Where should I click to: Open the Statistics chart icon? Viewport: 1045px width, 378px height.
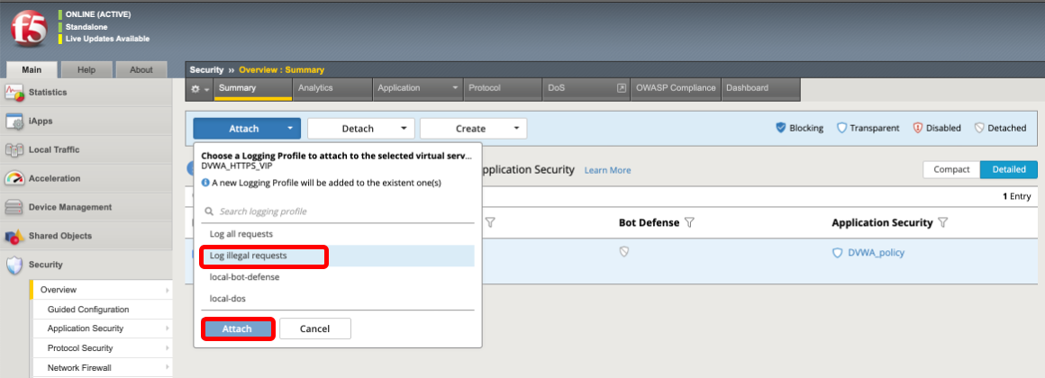pyautogui.click(x=14, y=93)
